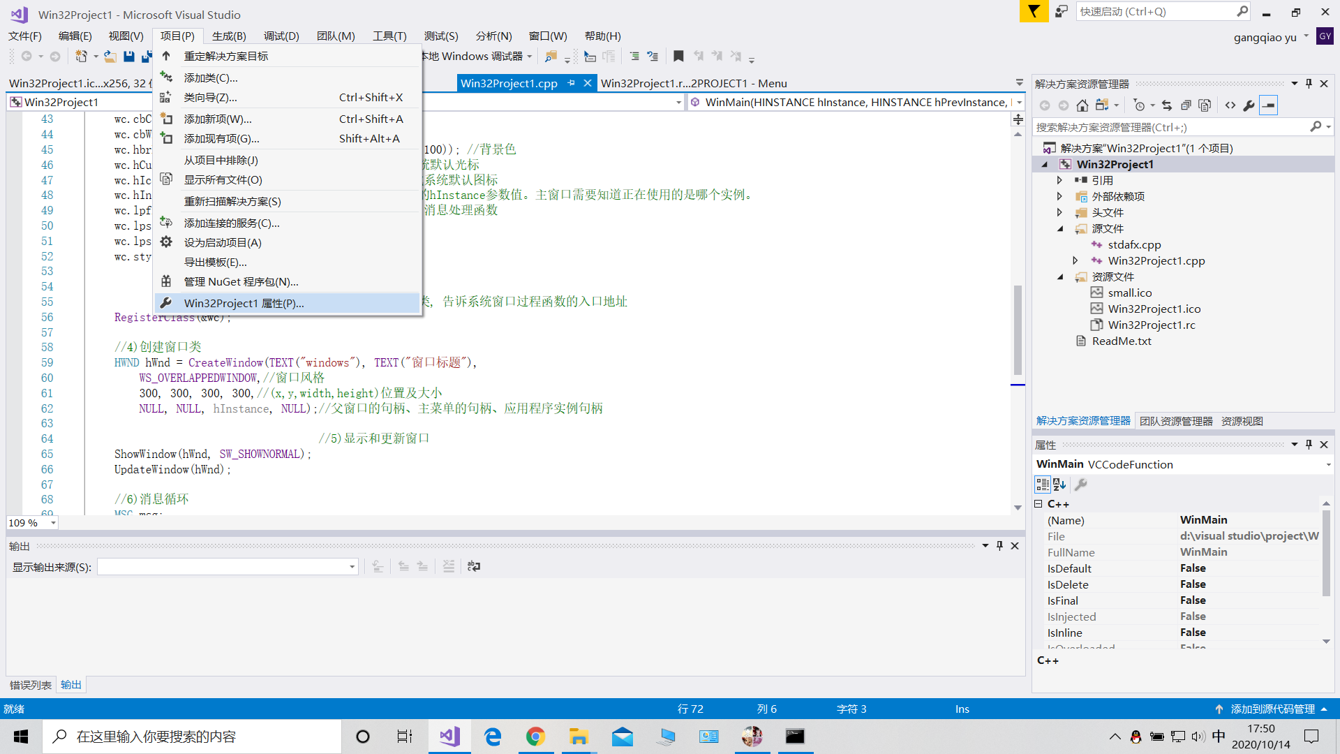Image resolution: width=1340 pixels, height=754 pixels.
Task: Toggle a bookmark with the bookmark icon
Action: click(678, 56)
